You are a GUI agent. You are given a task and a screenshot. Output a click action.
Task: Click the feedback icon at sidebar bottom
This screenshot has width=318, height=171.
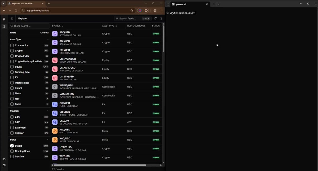(4, 159)
